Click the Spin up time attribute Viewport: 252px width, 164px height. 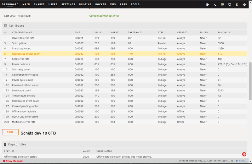[19, 43]
